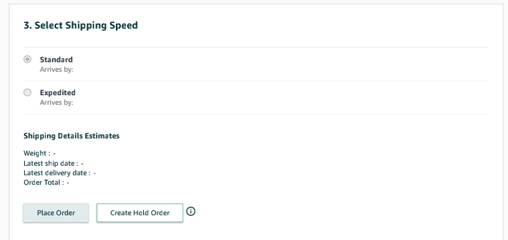The height and width of the screenshot is (240, 508).
Task: Click the Expedited shipping option label
Action: pyautogui.click(x=58, y=93)
